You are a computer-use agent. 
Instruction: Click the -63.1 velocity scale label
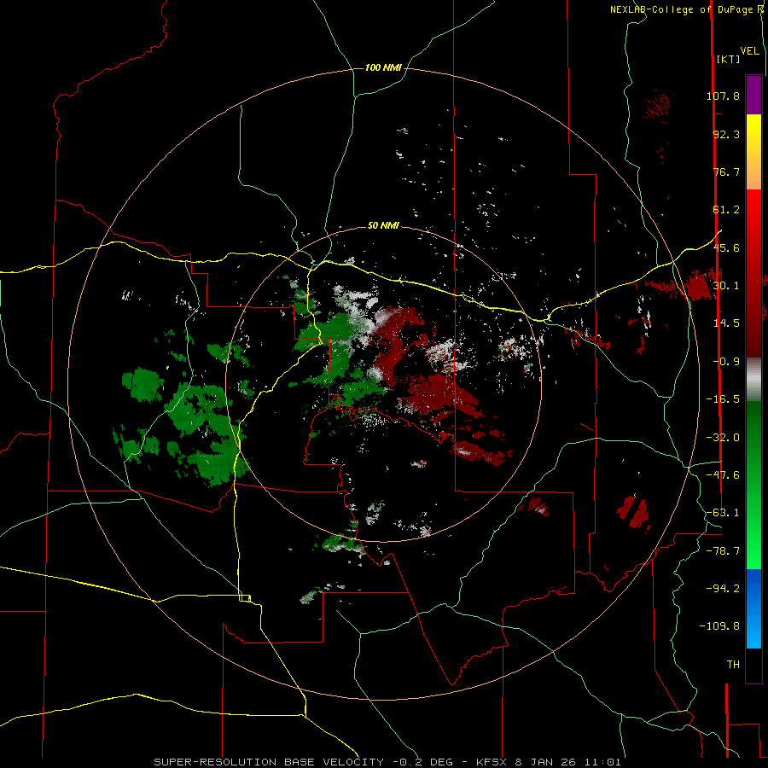pos(723,513)
